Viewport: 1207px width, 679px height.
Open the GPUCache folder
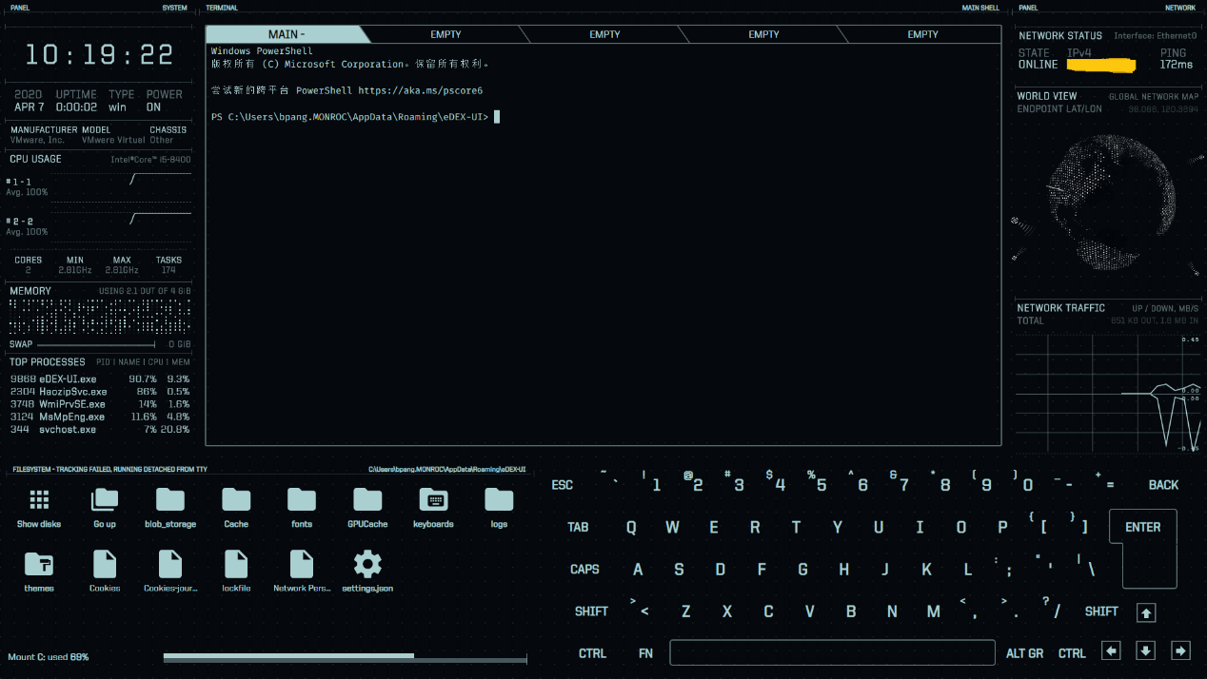(367, 500)
